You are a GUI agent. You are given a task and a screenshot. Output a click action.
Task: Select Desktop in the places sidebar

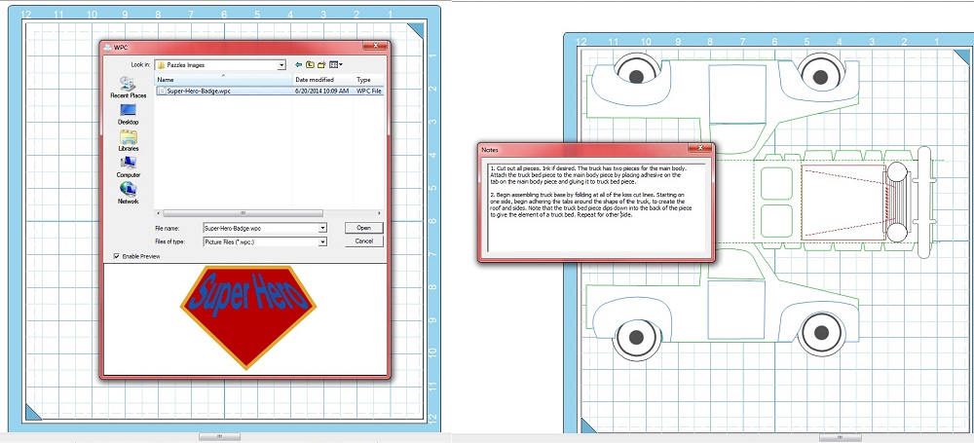pos(128,114)
